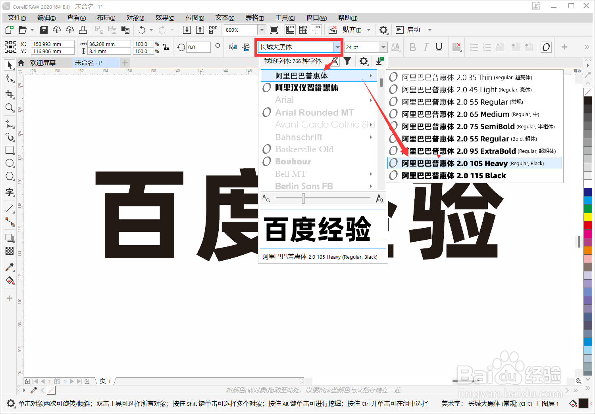
Task: Toggle Bold text formatting
Action: pos(413,47)
